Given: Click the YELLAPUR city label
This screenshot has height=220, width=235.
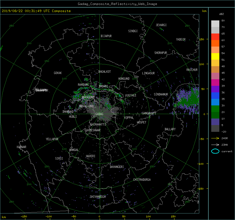Looking at the screenshot, I should click(x=52, y=139).
